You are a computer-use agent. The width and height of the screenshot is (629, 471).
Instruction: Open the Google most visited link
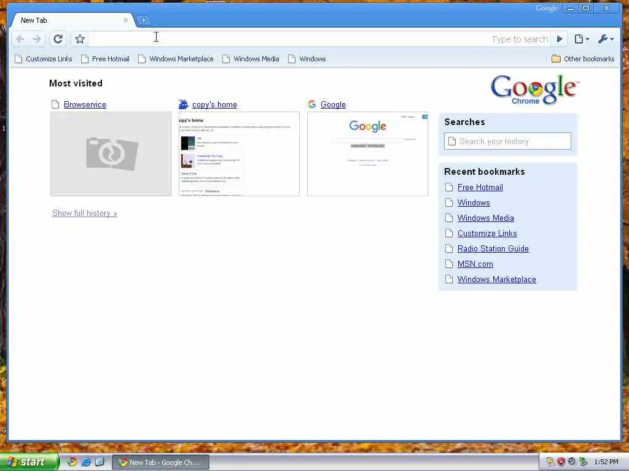click(x=333, y=104)
